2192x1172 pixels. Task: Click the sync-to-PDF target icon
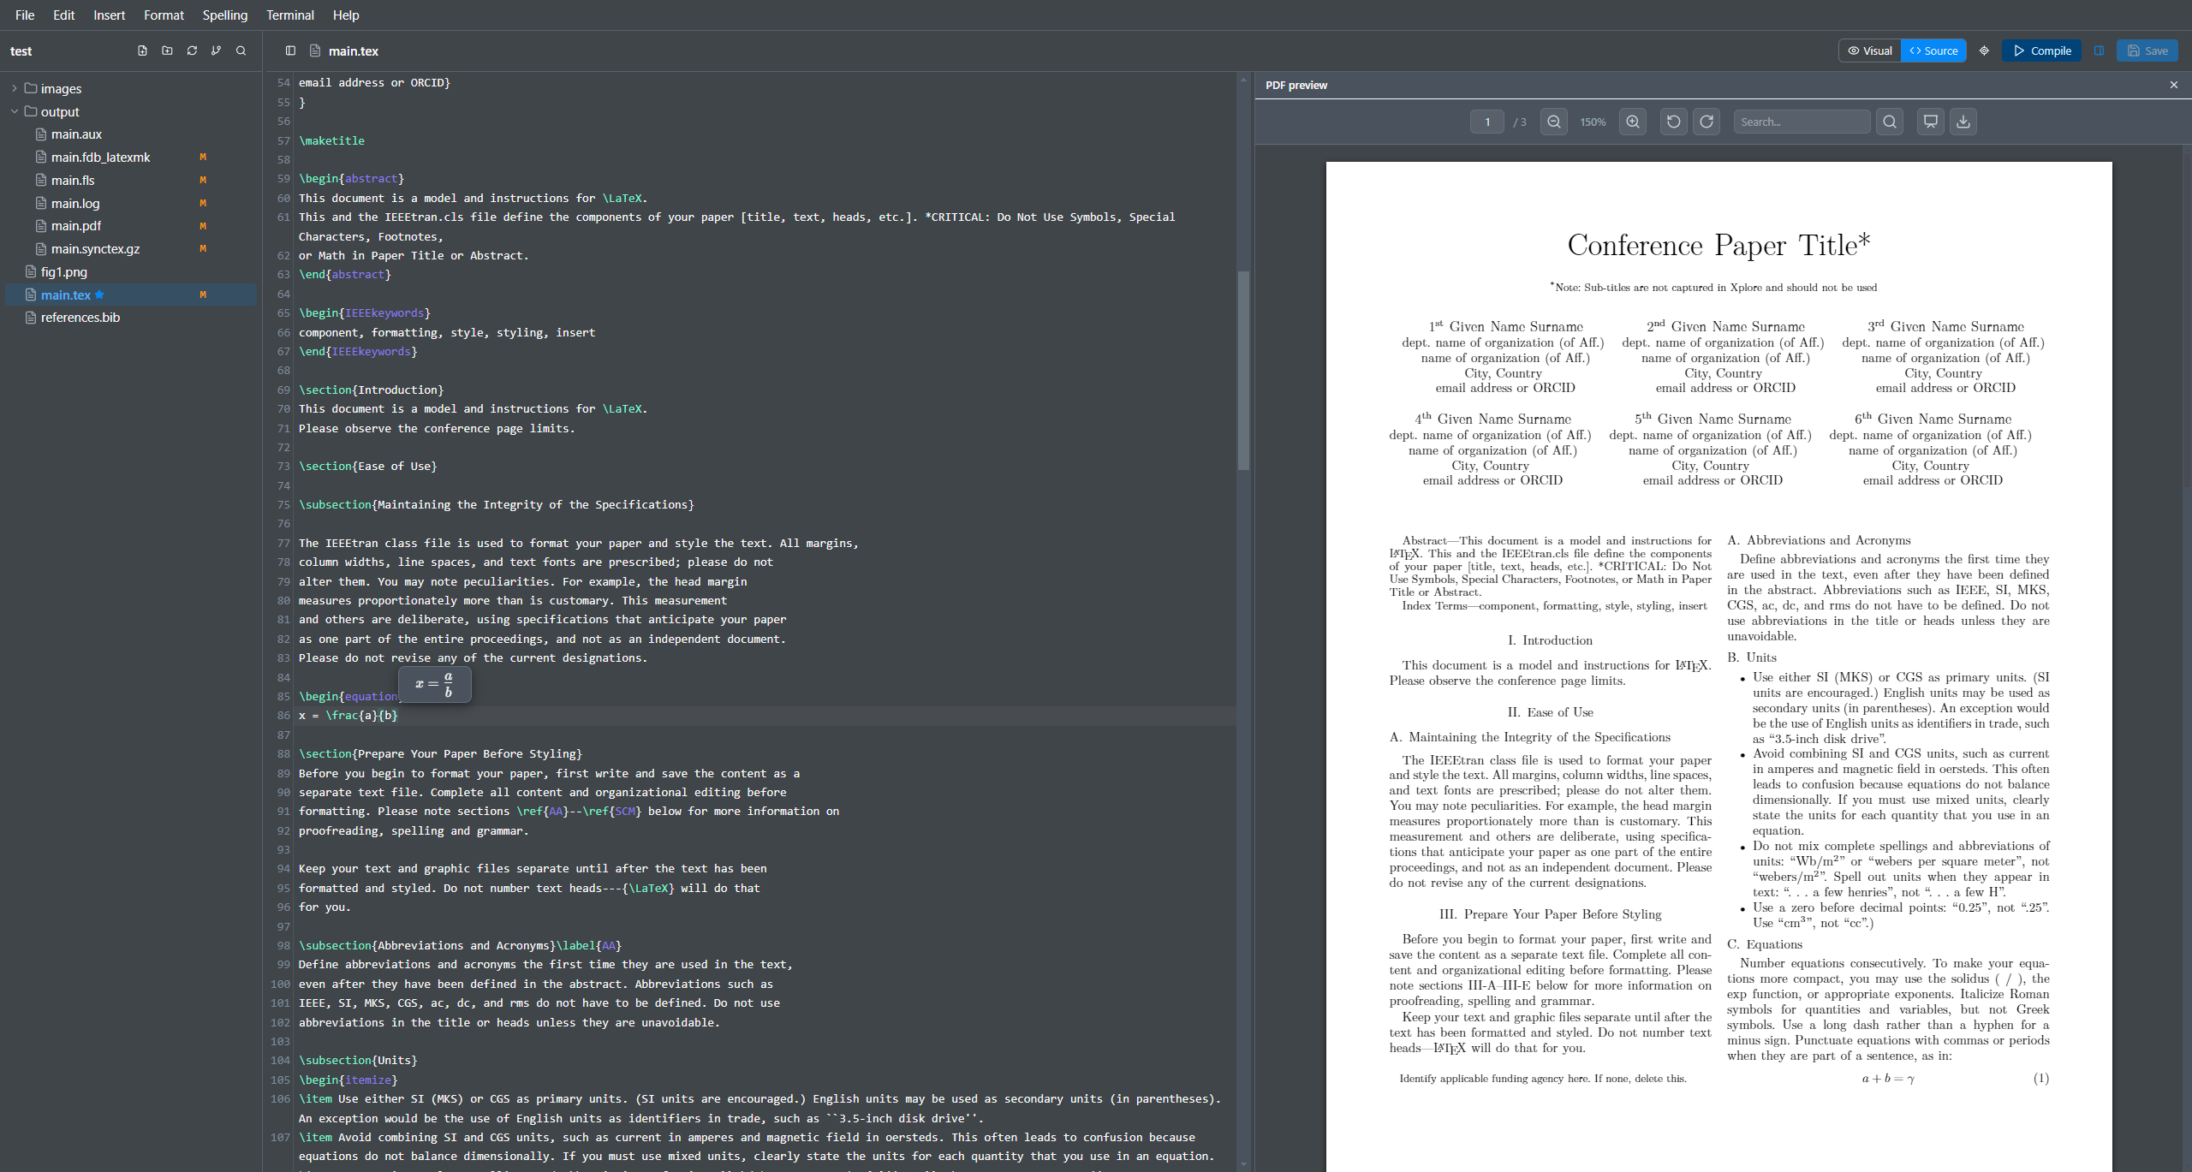[1984, 51]
